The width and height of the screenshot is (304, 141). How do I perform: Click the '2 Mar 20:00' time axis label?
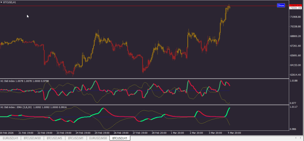(x=196, y=133)
